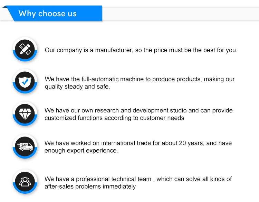The height and width of the screenshot is (202, 259).
Task: Click the "professional technical team" phrase
Action: pyautogui.click(x=114, y=179)
